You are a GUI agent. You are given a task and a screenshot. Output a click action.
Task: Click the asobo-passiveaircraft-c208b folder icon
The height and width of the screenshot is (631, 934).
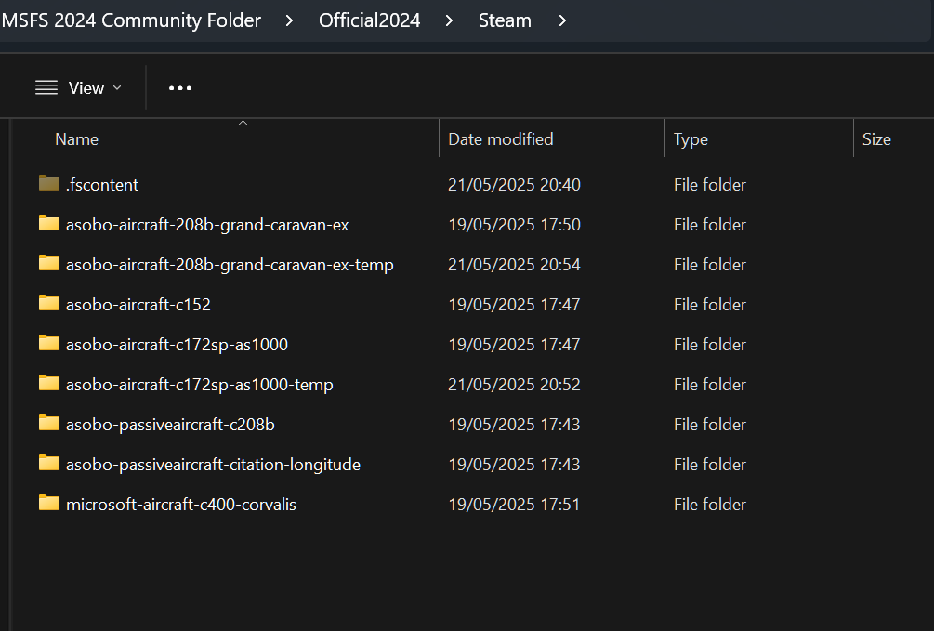pyautogui.click(x=48, y=424)
